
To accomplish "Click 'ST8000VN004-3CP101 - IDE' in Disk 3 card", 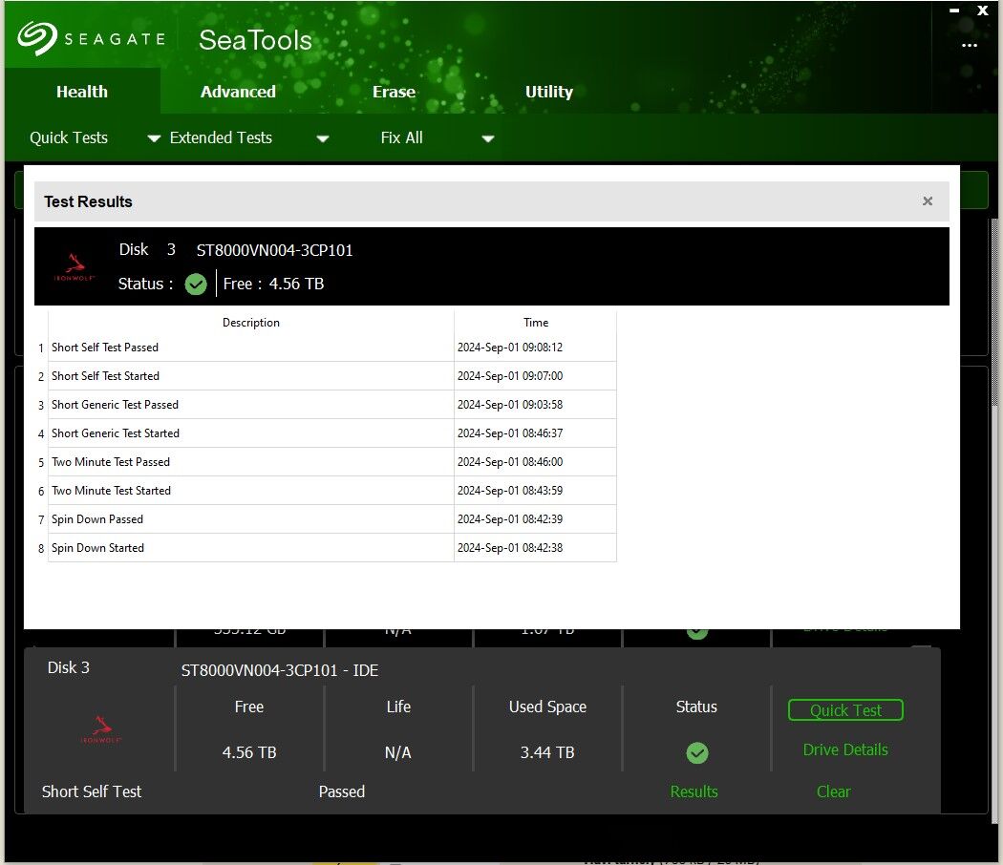I will pos(280,670).
